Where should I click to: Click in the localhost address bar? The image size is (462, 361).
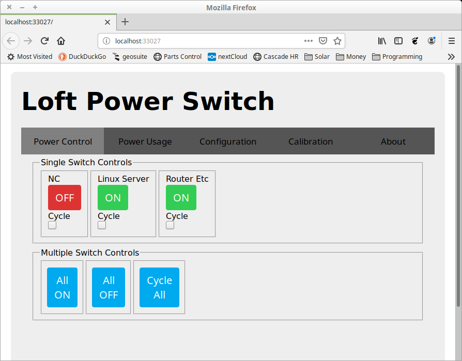(207, 41)
